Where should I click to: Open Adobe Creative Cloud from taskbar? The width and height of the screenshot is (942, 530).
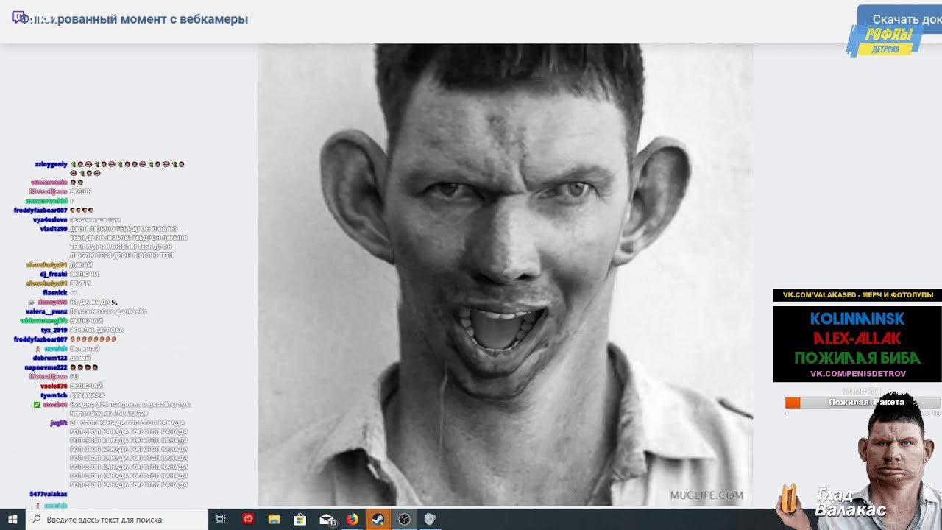pos(248,519)
